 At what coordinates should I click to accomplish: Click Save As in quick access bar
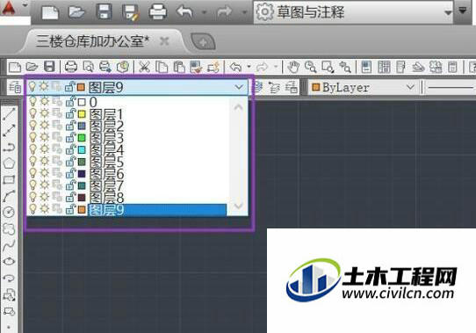pyautogui.click(x=131, y=13)
